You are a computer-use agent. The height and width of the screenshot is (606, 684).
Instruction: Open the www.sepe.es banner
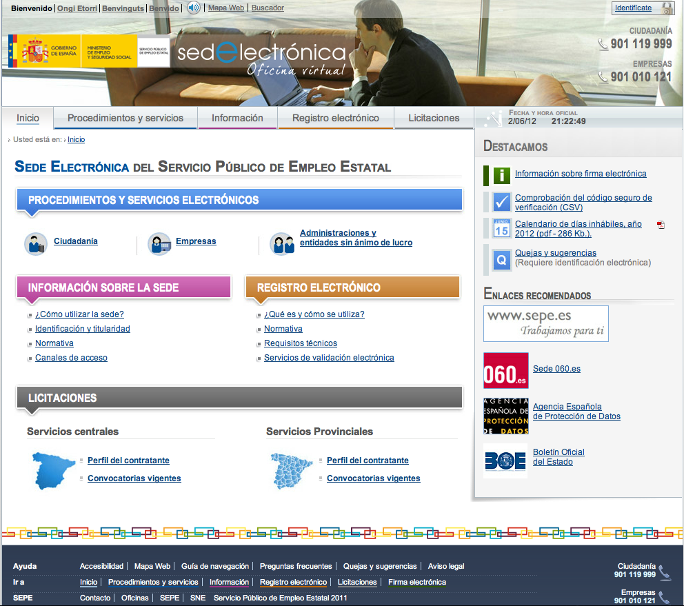pyautogui.click(x=545, y=323)
